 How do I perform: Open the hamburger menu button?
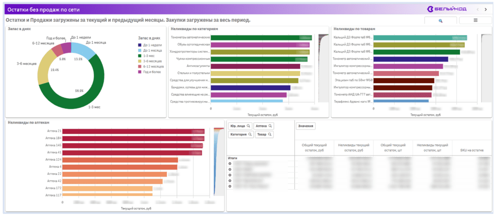coord(475,21)
